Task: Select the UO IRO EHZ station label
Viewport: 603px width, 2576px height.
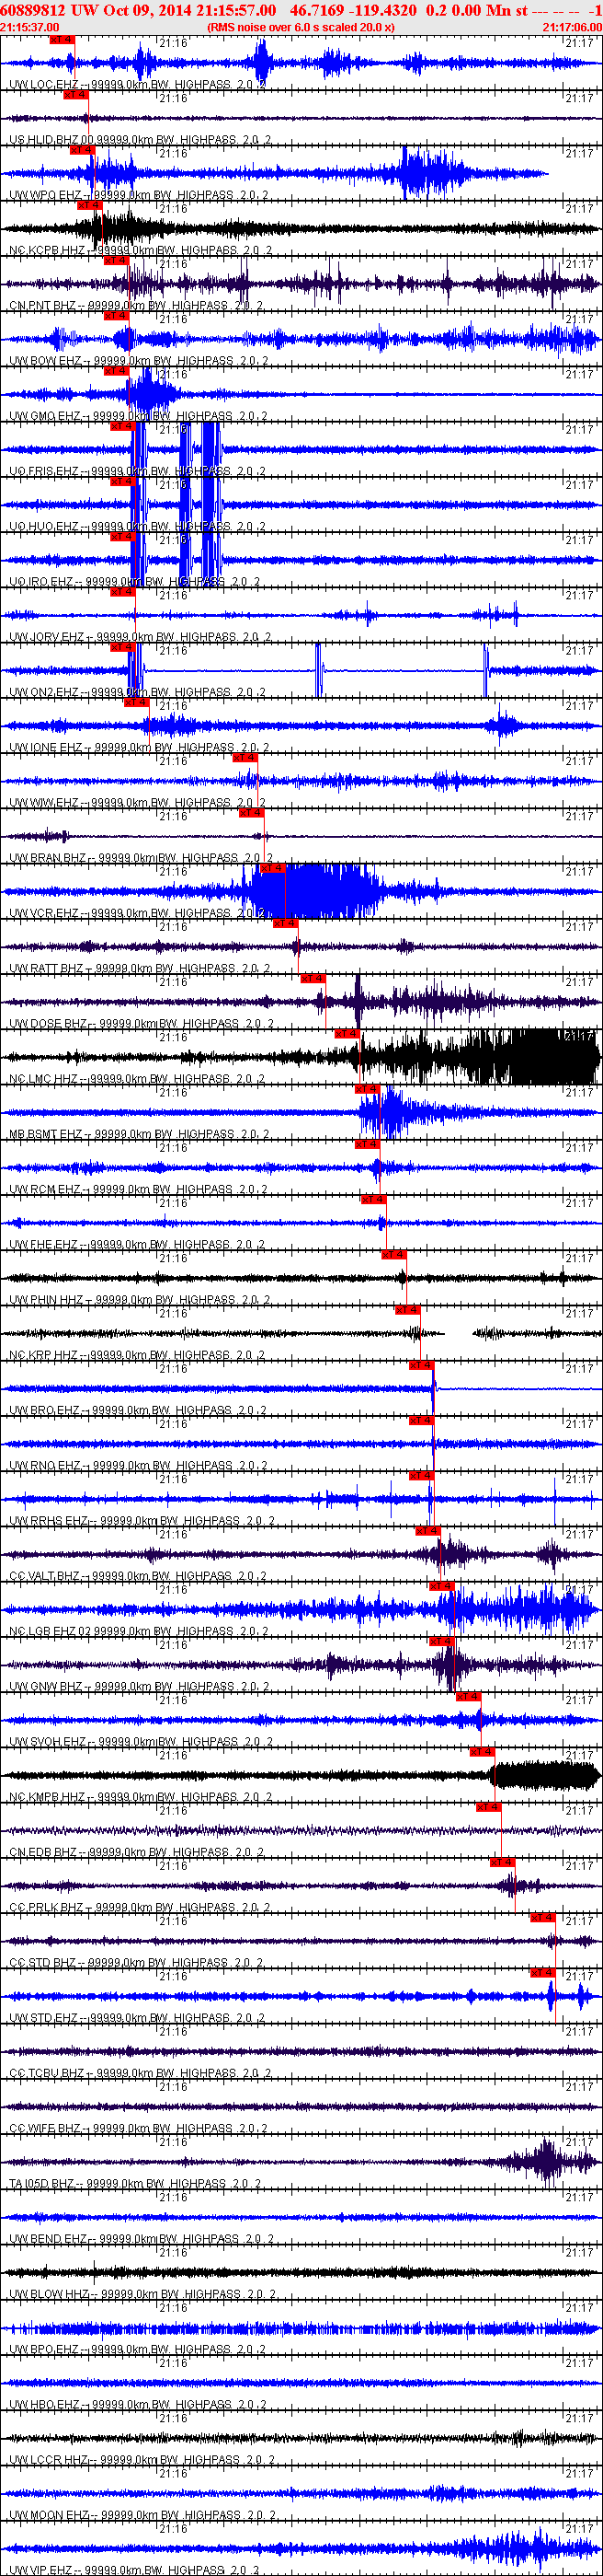Action: pyautogui.click(x=135, y=582)
